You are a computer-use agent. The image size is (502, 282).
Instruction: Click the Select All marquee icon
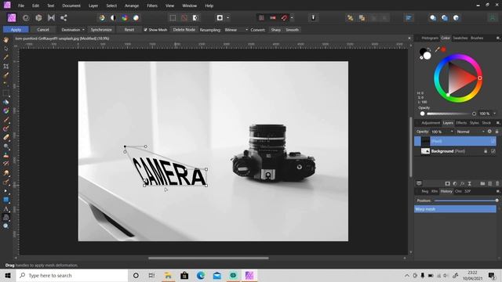click(x=173, y=18)
